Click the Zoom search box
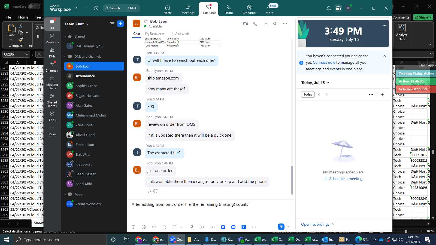The width and height of the screenshot is (436, 245). click(x=121, y=8)
